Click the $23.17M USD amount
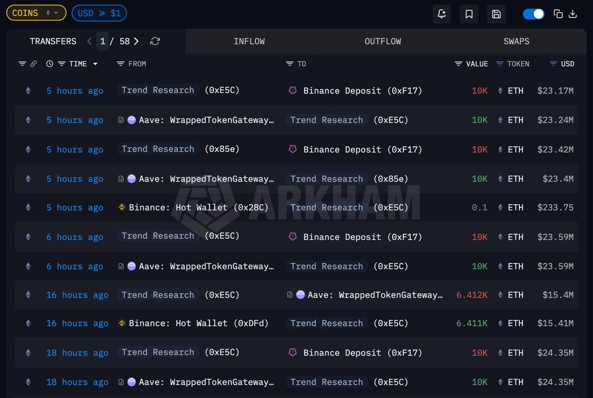 pos(555,91)
